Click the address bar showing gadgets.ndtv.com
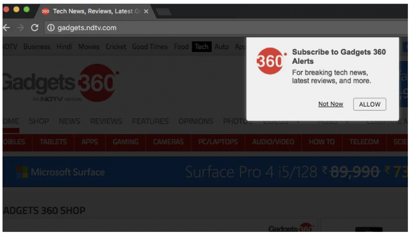Screen dimensions: 410x234 tap(226, 28)
